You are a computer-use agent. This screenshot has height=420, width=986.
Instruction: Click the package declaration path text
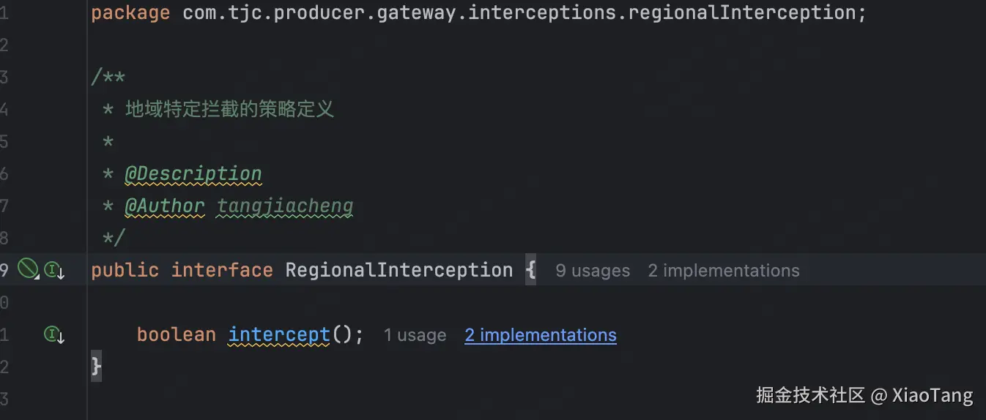(524, 13)
